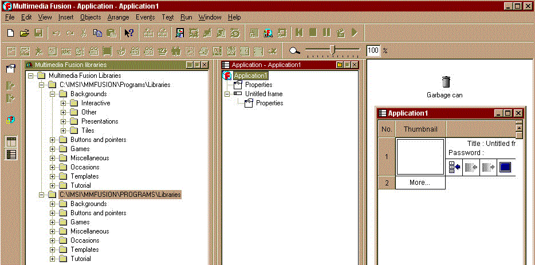Click the New application toolbar icon
This screenshot has width=535, height=265.
point(10,33)
